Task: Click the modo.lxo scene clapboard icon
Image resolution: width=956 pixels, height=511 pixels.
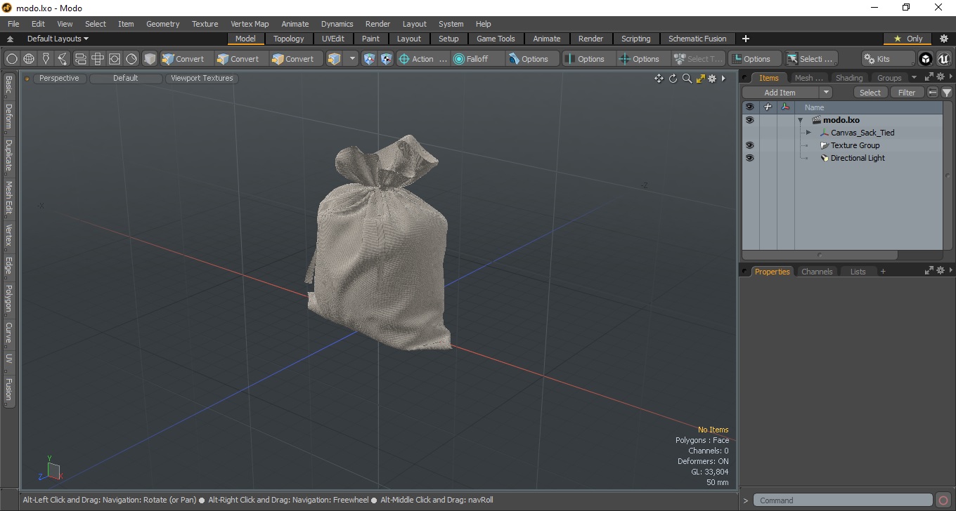Action: click(x=816, y=120)
